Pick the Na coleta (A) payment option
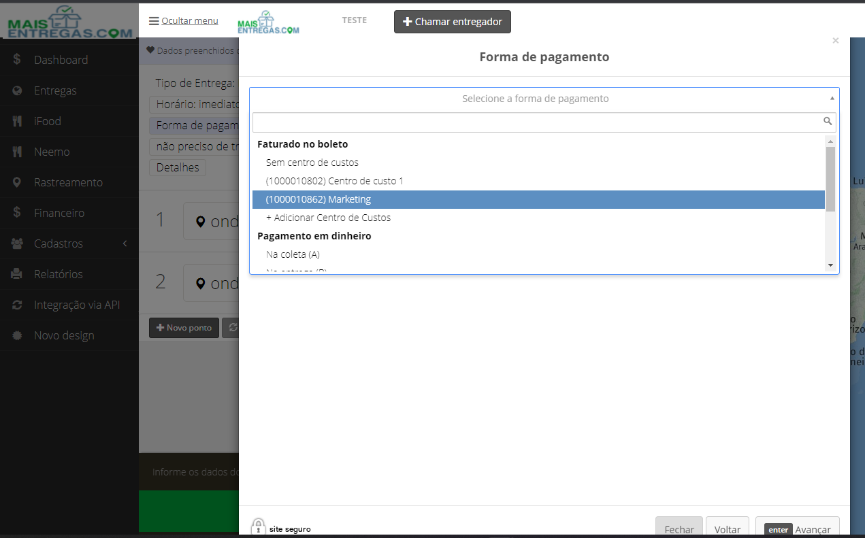This screenshot has width=865, height=538. (538, 254)
